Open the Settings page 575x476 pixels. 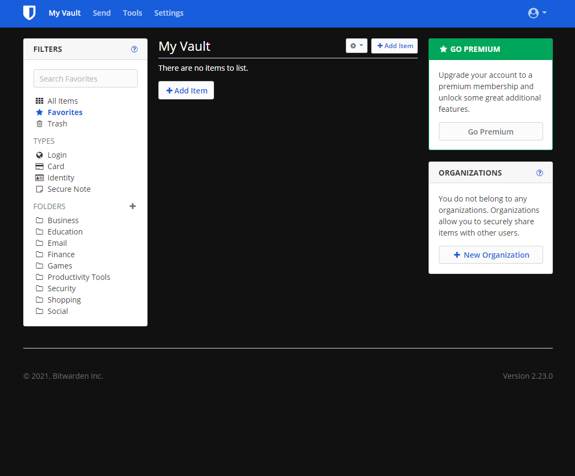(169, 12)
